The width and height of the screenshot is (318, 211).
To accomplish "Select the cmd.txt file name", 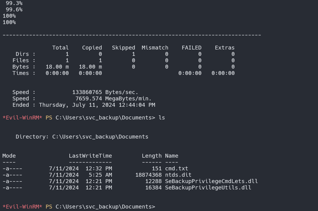I will [x=176, y=168].
